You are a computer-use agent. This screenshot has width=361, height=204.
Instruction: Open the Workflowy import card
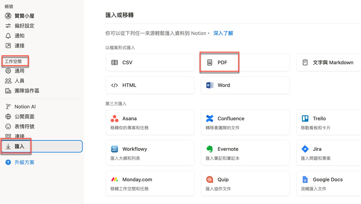[x=150, y=153]
